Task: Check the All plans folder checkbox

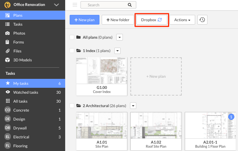Action: pyautogui.click(x=72, y=37)
